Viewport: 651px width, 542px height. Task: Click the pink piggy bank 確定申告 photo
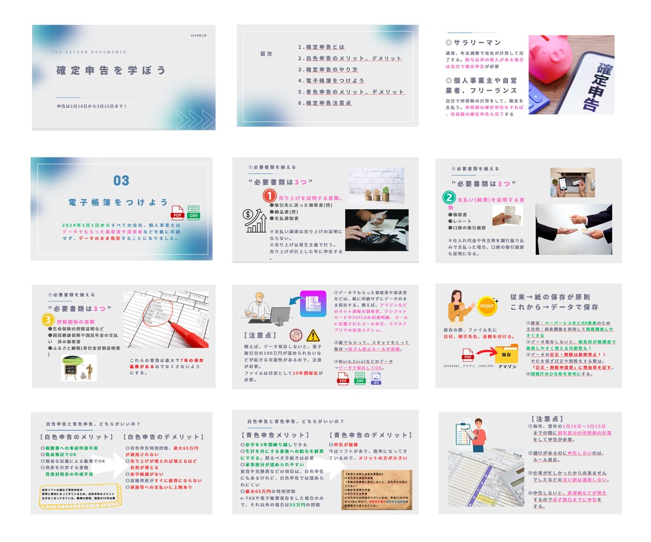(571, 74)
